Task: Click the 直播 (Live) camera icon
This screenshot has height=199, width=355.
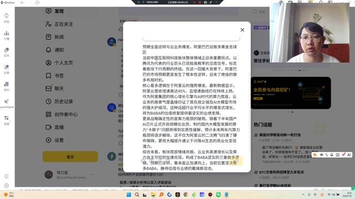Action: (x=48, y=127)
